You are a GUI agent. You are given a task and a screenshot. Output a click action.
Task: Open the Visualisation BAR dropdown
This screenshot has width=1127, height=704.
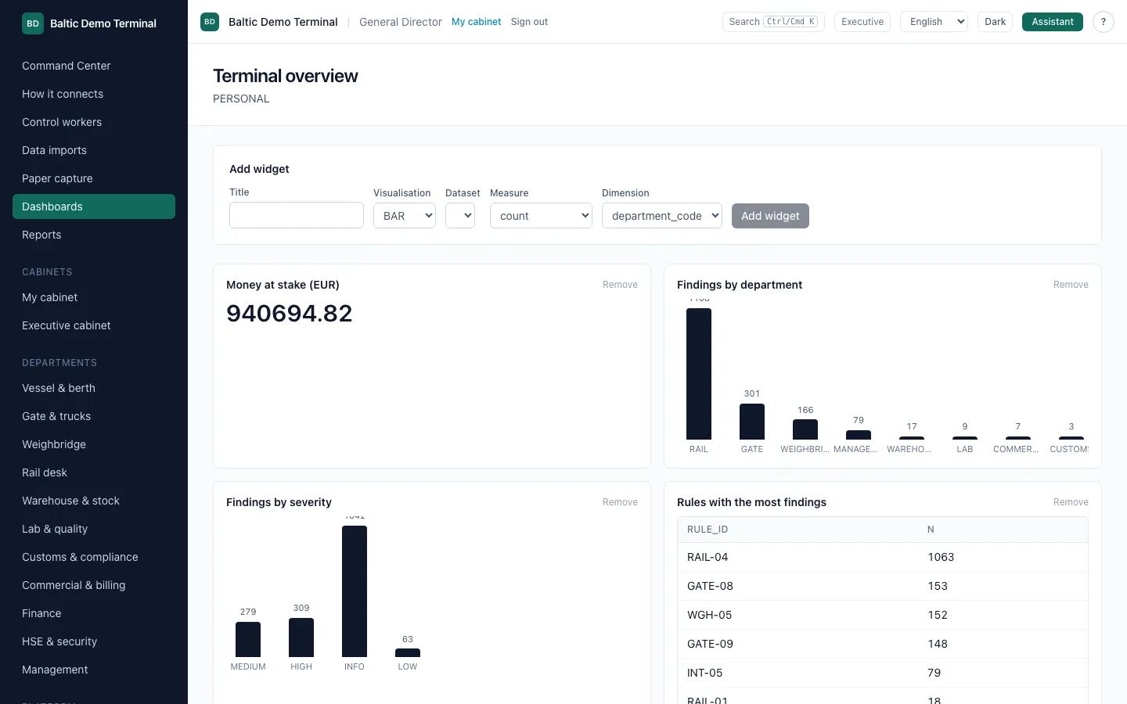click(x=405, y=216)
